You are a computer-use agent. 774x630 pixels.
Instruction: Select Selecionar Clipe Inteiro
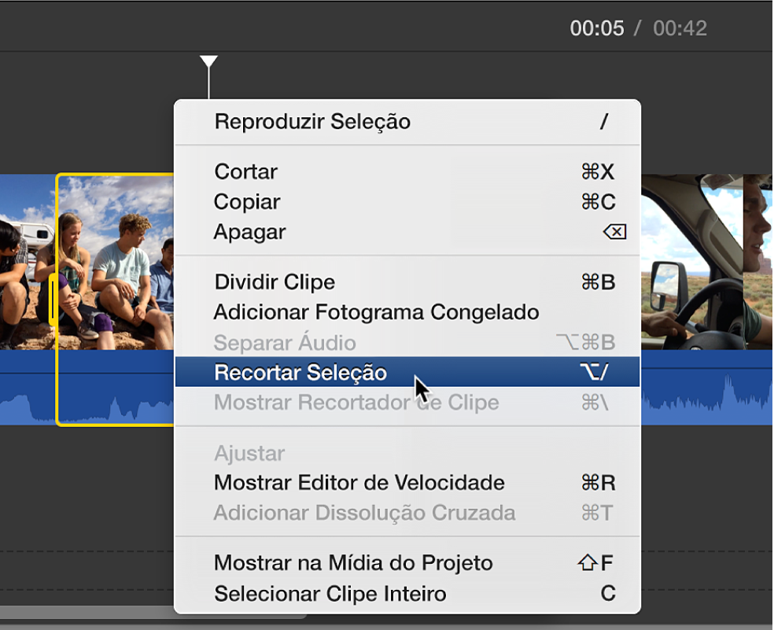[407, 594]
